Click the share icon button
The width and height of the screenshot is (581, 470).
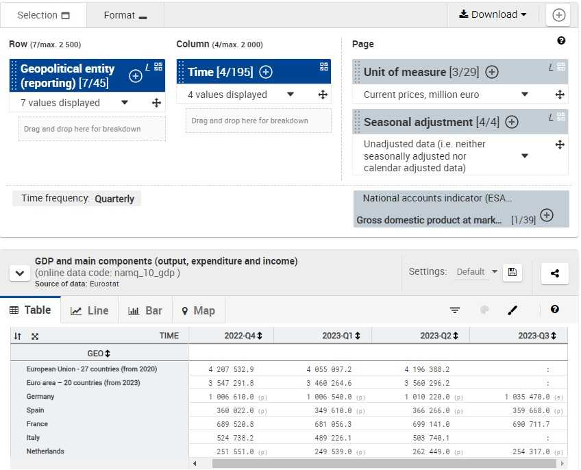(x=554, y=273)
